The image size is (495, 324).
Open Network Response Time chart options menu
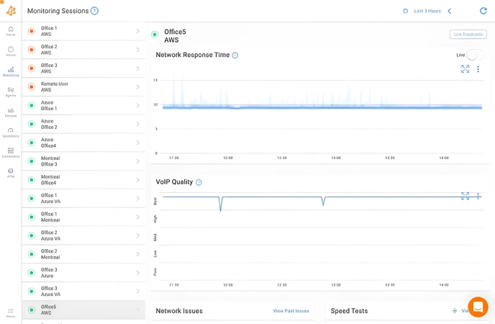478,69
